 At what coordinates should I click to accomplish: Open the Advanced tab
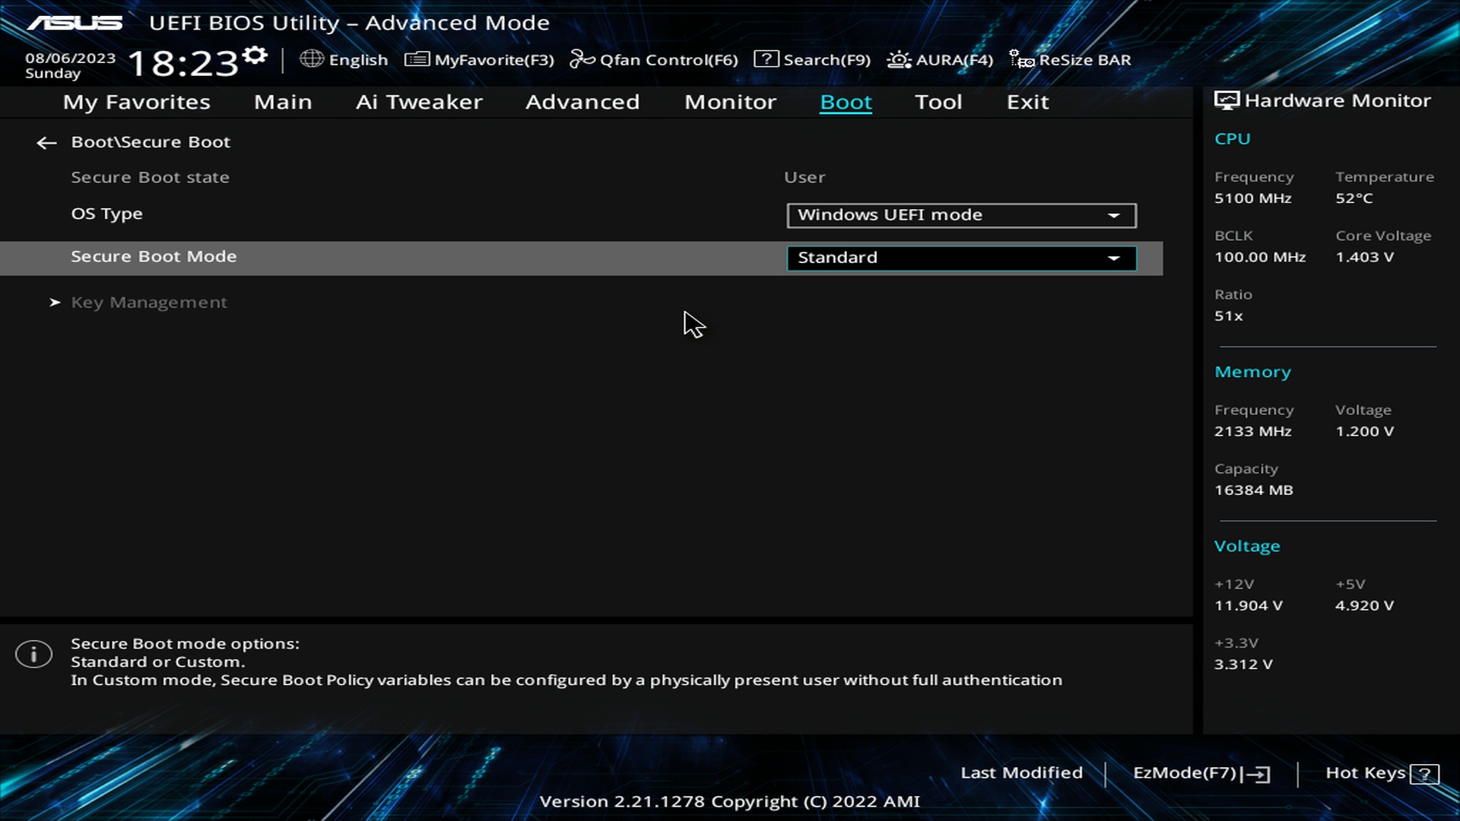tap(582, 102)
